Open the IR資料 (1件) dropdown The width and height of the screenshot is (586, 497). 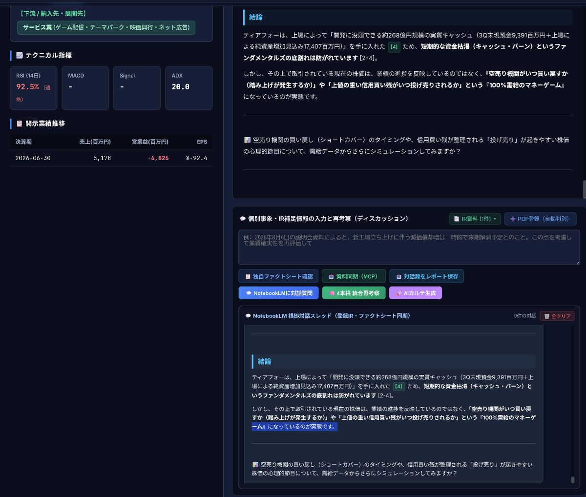tap(475, 219)
